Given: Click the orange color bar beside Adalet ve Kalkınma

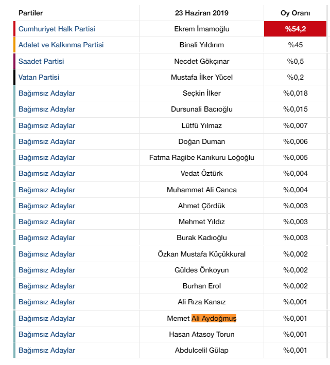Looking at the screenshot, I should point(14,45).
